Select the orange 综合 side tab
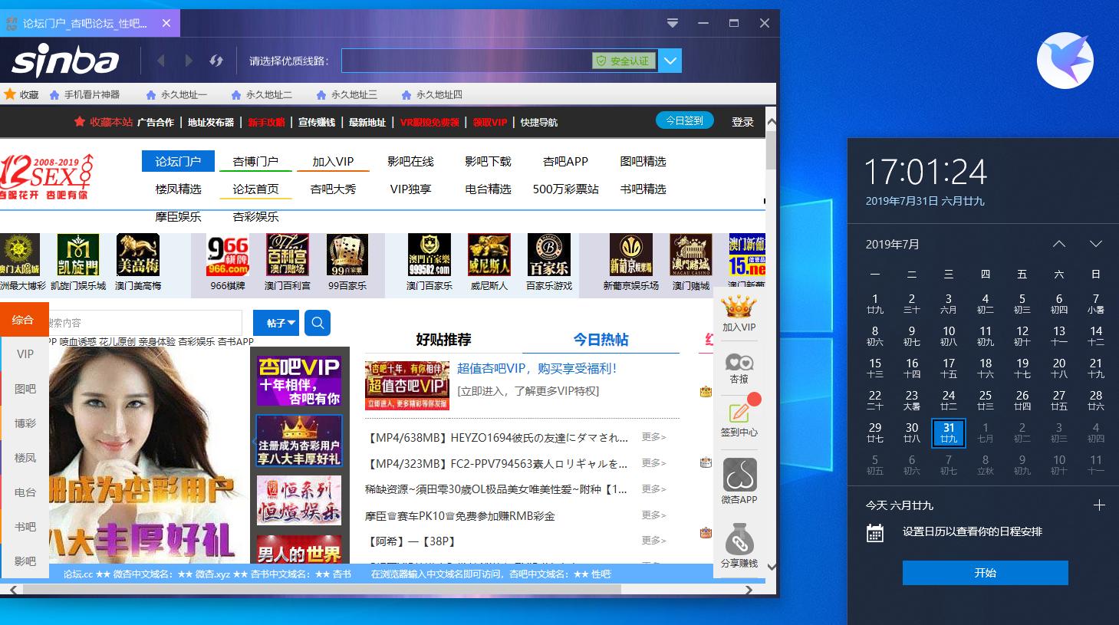Screen dimensions: 1119x625 (x=23, y=320)
